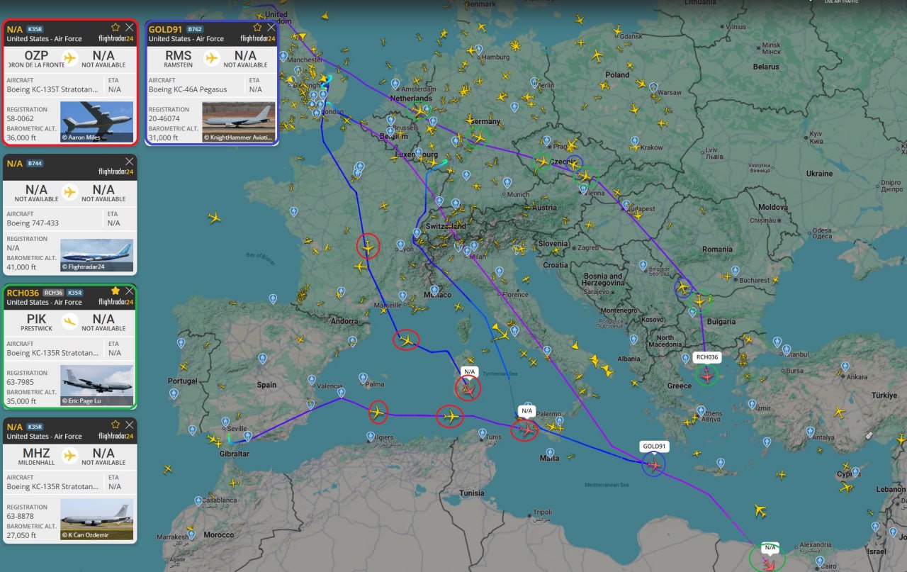Click the Boeing 747-433 aircraft name

tap(33, 223)
